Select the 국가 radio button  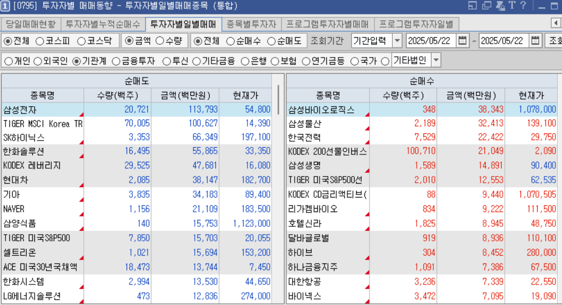[355, 61]
